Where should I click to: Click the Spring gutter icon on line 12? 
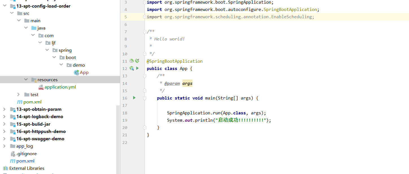pyautogui.click(x=132, y=68)
